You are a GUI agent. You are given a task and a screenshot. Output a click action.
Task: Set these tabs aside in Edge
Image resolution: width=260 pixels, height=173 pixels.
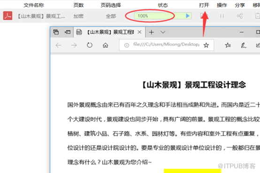click(x=68, y=32)
